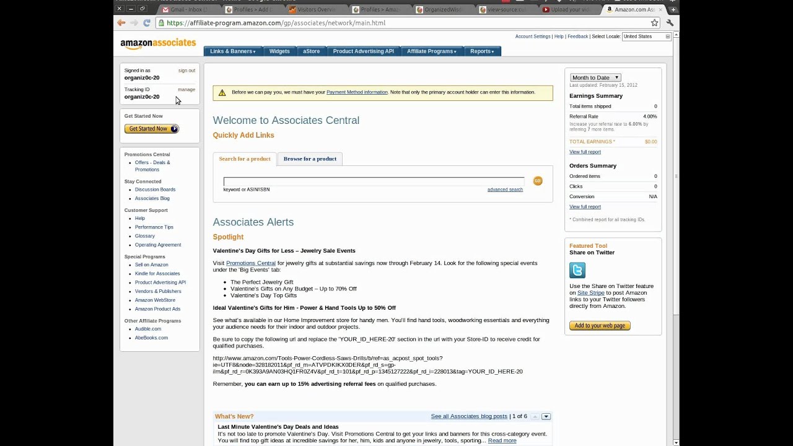This screenshot has width=793, height=446.
Task: Open the Sell on Amazon link
Action: pos(152,265)
